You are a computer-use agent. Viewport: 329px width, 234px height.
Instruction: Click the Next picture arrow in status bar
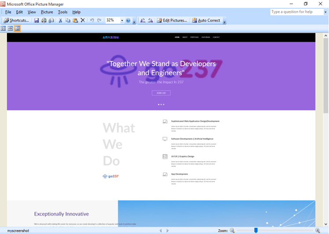(167, 230)
